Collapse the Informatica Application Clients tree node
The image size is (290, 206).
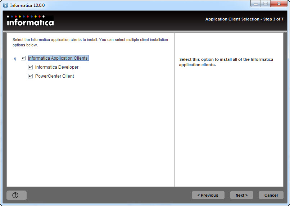point(15,59)
